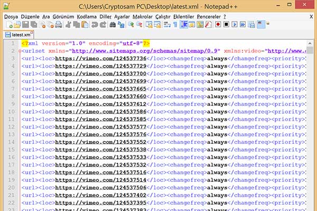The width and height of the screenshot is (317, 211).
Task: Click 'always' text on line 18
Action: tap(217, 172)
